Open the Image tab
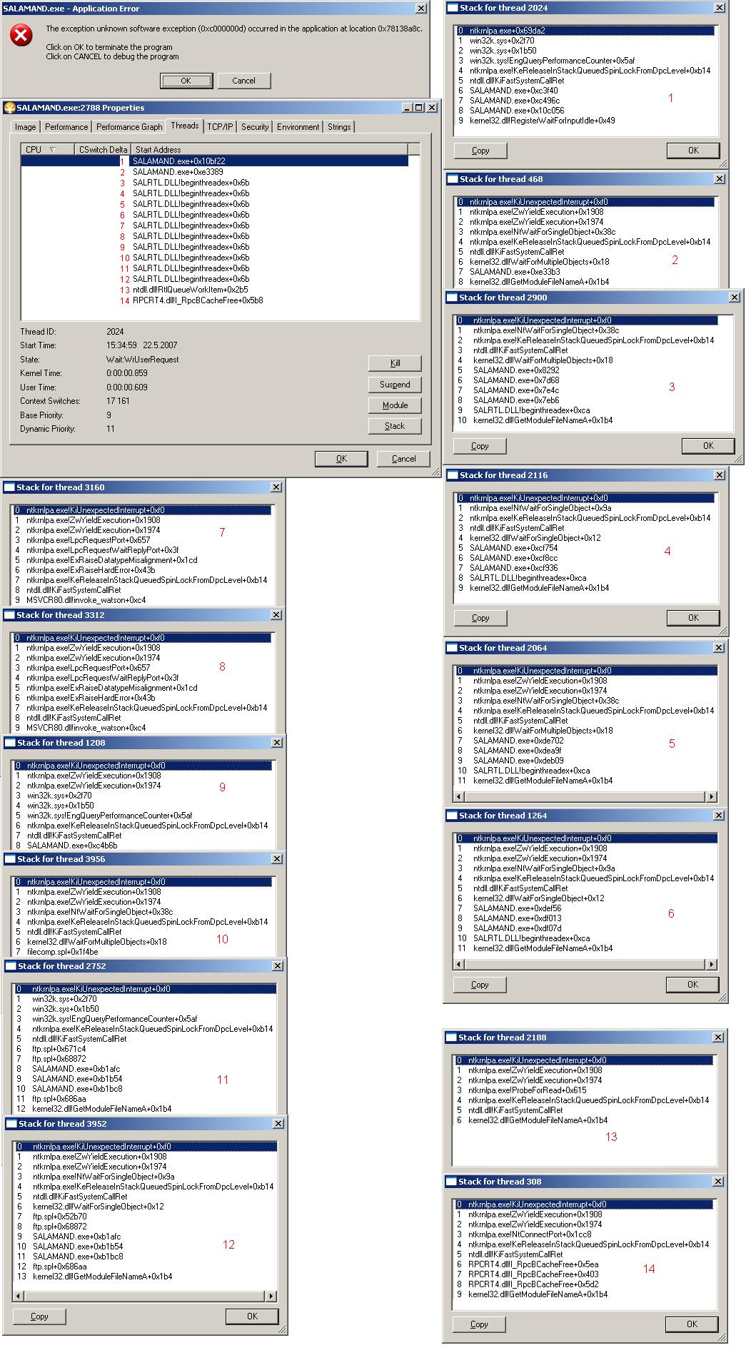The image size is (746, 1365). [x=26, y=127]
